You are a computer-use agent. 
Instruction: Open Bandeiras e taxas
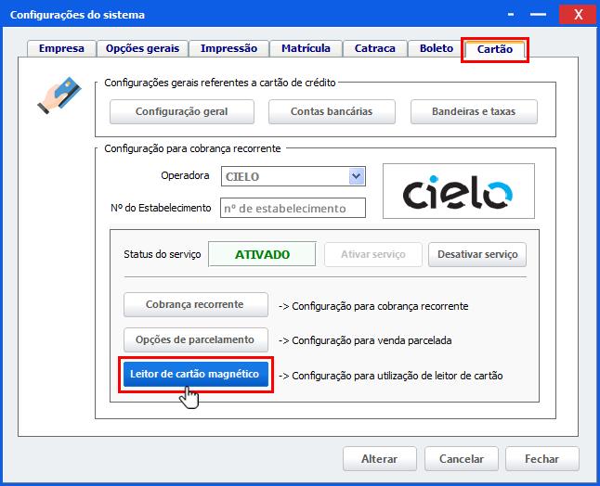[474, 111]
